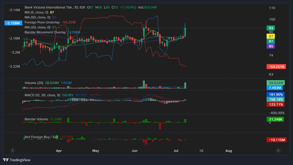The height and width of the screenshot is (165, 293).
Task: Click the red 123.71% signal label
Action: point(276,105)
